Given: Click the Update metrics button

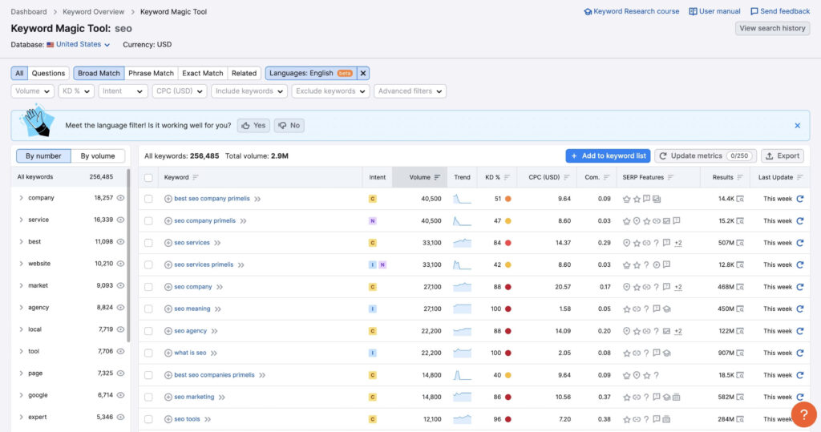Looking at the screenshot, I should (706, 156).
